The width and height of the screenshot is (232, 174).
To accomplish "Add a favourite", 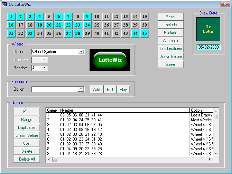I will pos(97,89).
